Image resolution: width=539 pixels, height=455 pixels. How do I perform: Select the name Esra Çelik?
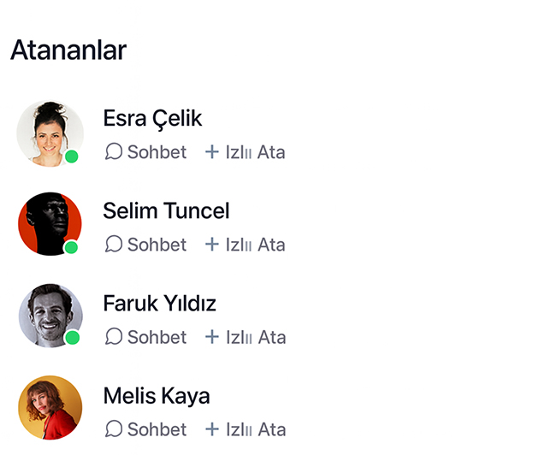point(152,118)
